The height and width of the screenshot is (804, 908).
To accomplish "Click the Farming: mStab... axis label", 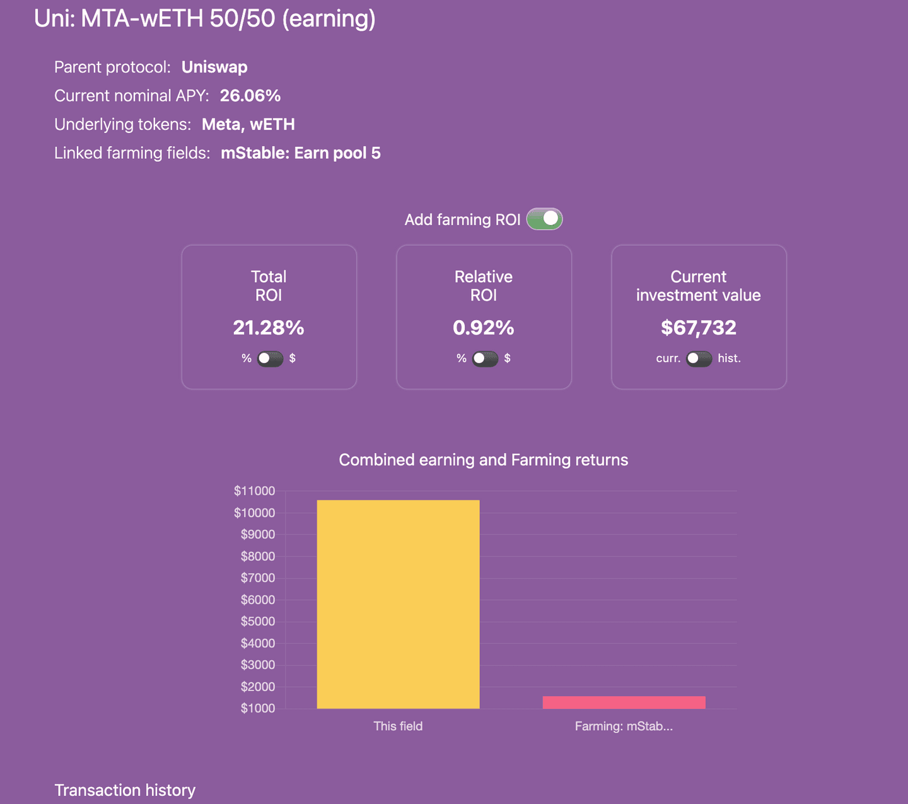I will [624, 726].
